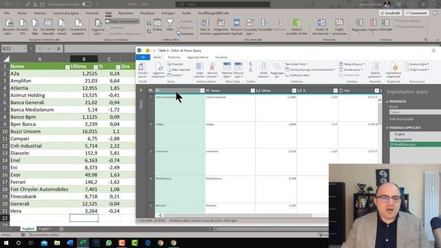Open Tipo di dati: Testo dropdown

296,64
